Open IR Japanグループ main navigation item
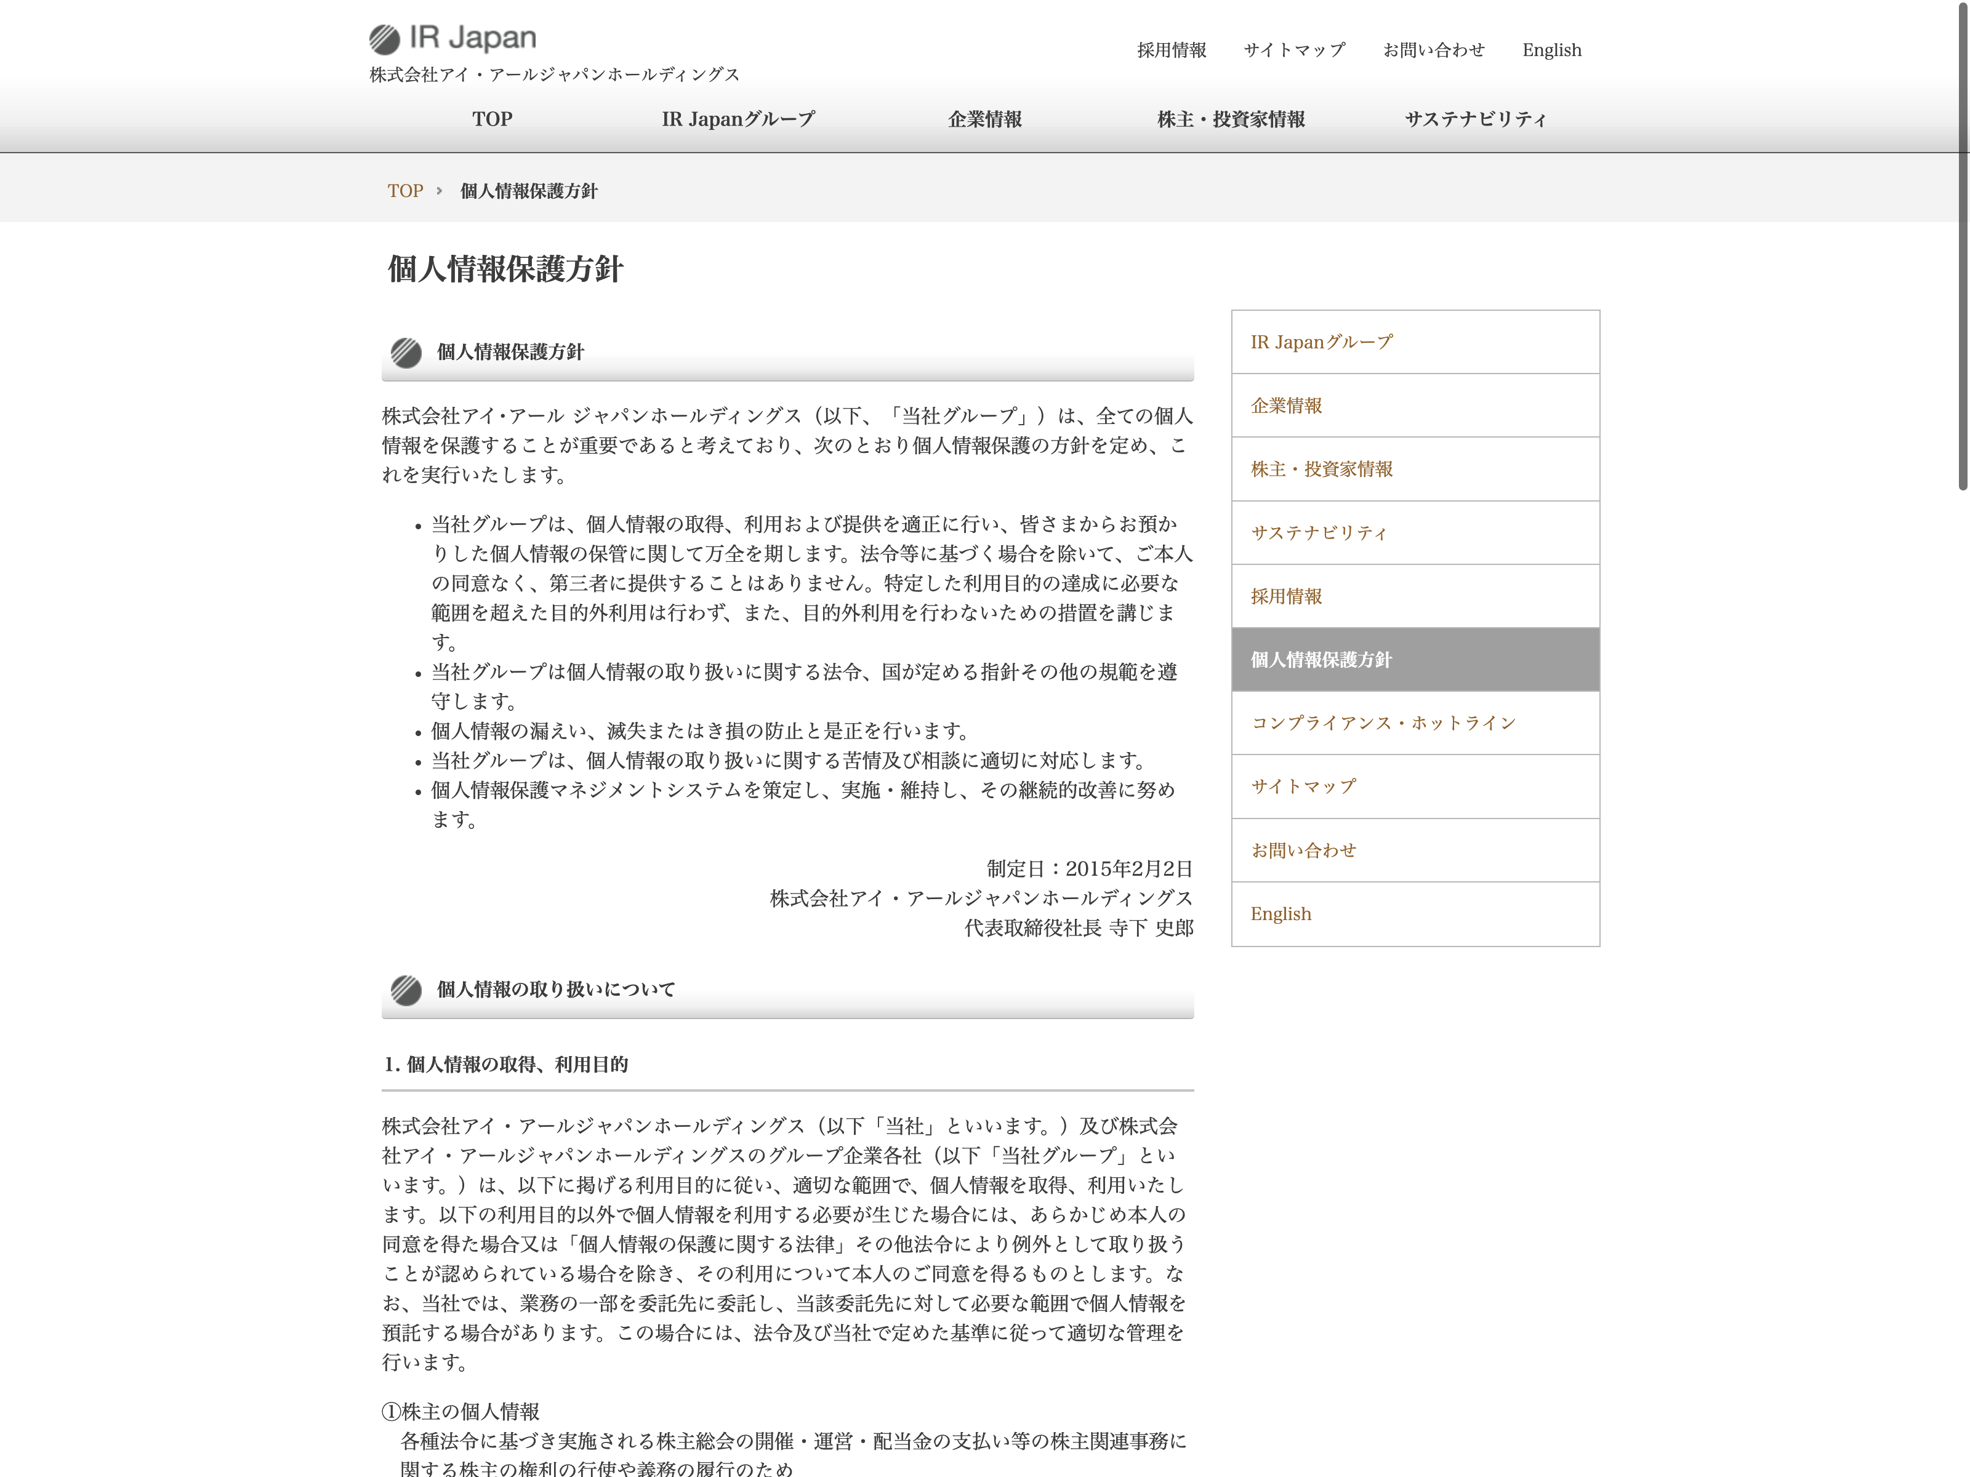Screen dimensions: 1970x1477 click(x=738, y=119)
